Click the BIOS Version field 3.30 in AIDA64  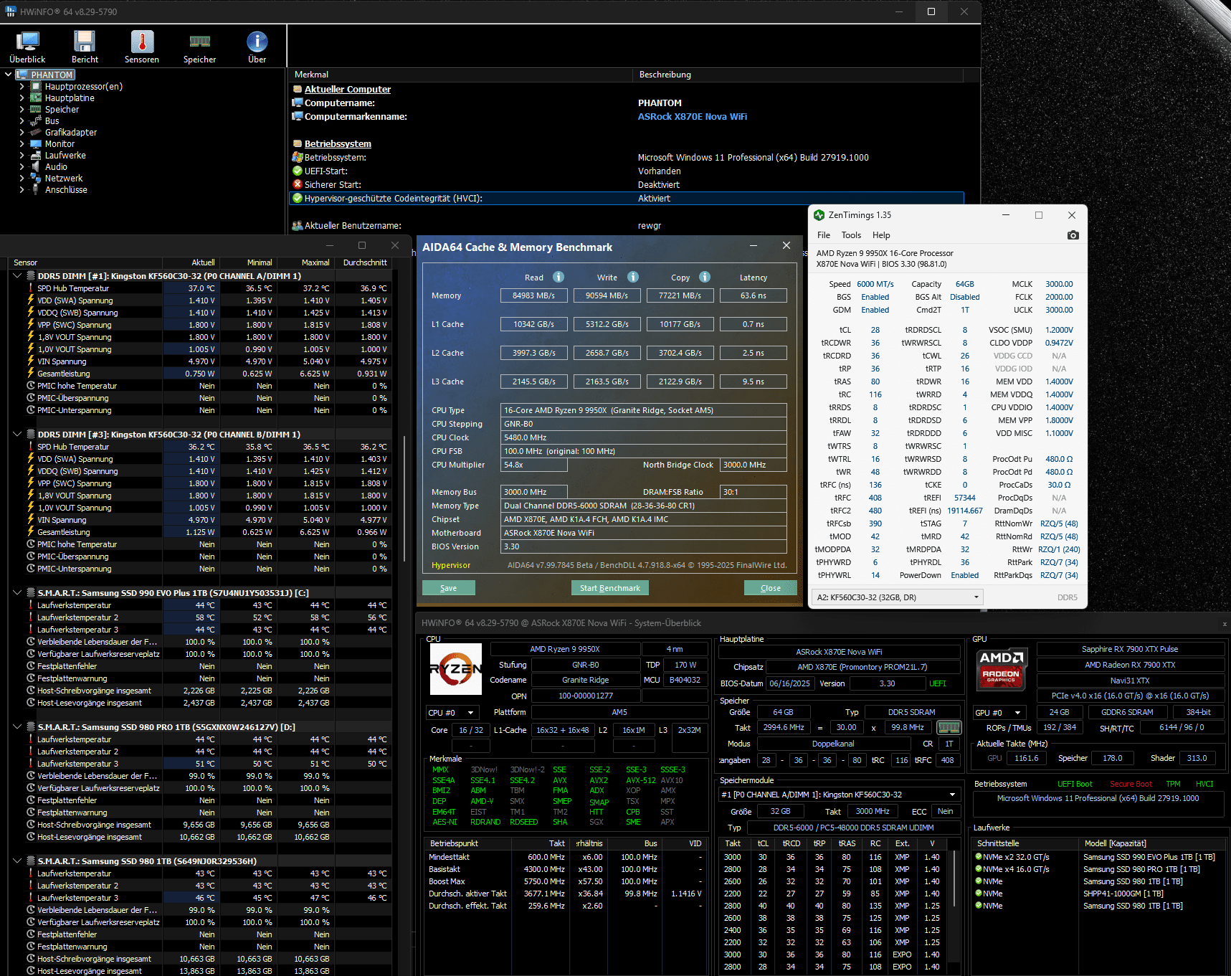click(644, 546)
